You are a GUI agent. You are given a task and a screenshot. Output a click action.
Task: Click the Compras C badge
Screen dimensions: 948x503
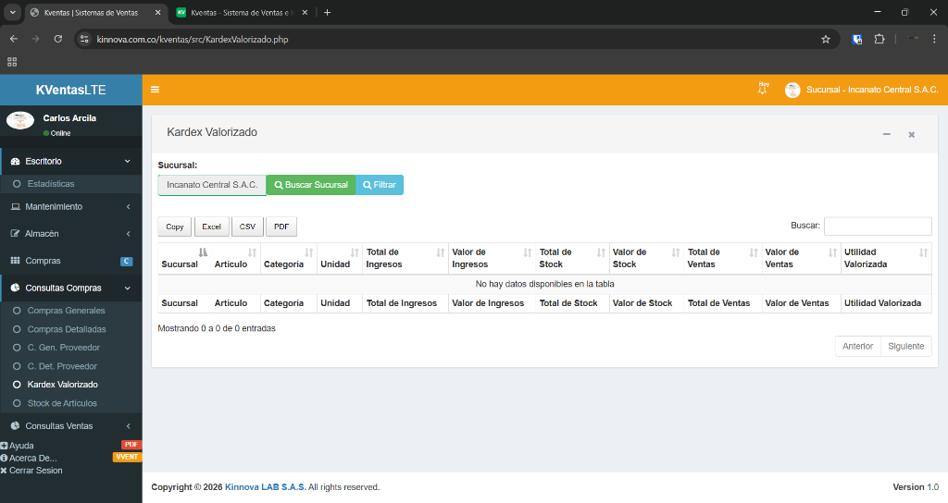126,262
